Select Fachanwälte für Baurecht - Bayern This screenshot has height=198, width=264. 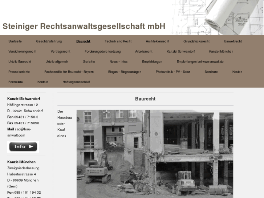[x=69, y=72]
